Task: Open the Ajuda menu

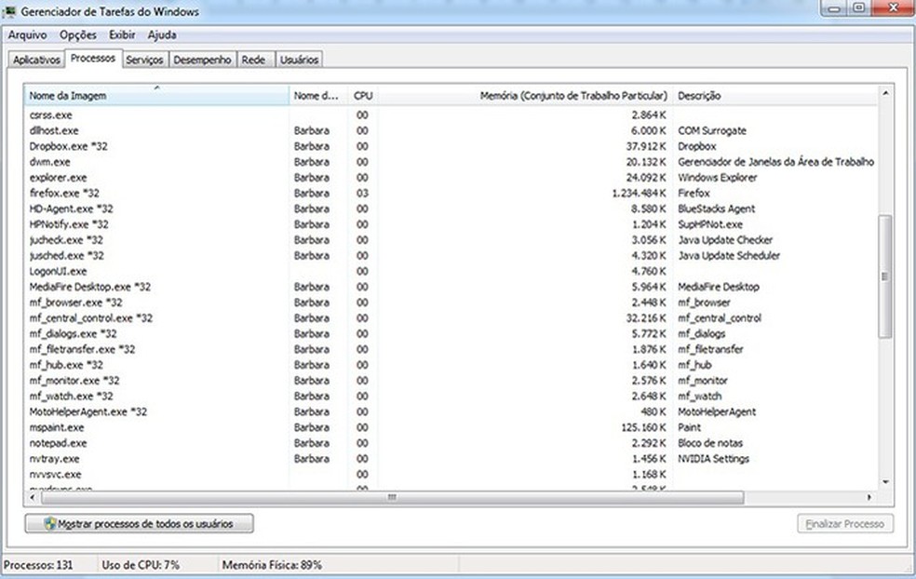Action: pyautogui.click(x=162, y=35)
